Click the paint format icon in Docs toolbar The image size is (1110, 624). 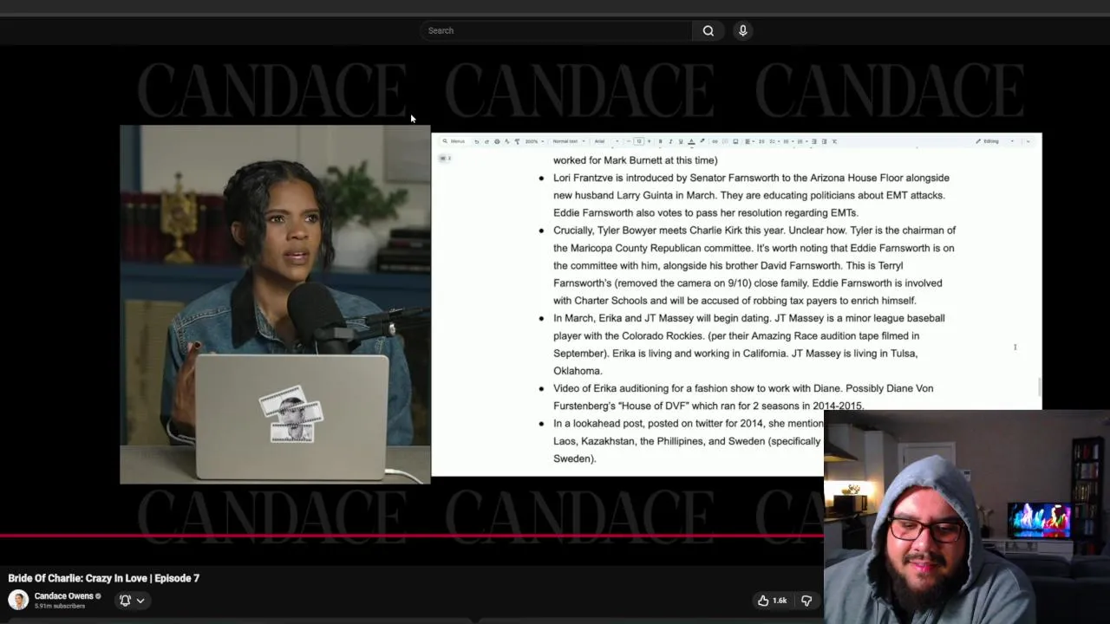point(517,141)
